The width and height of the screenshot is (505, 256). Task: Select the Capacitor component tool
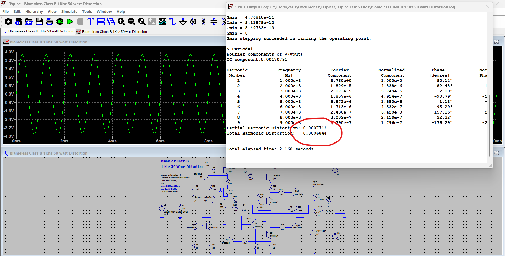coord(214,22)
